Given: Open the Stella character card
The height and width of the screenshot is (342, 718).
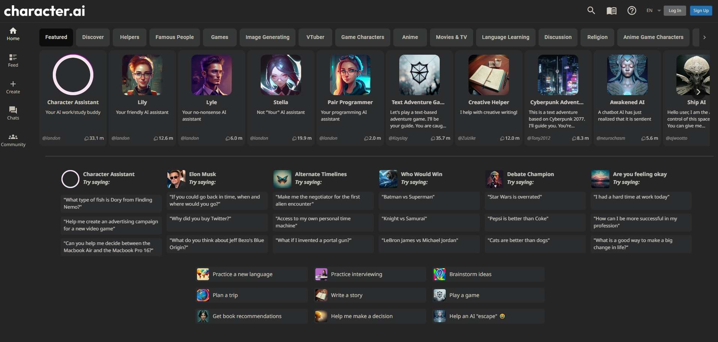Looking at the screenshot, I should (x=281, y=98).
